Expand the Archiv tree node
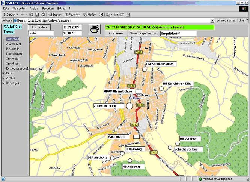250x182 pixels. (4, 78)
